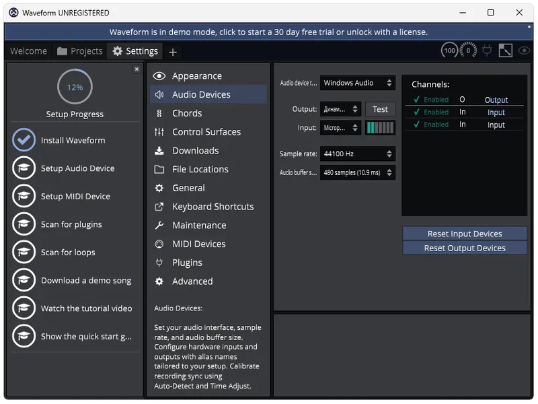This screenshot has width=538, height=404.
Task: Click the Watch the tutorial video label
Action: (x=87, y=308)
